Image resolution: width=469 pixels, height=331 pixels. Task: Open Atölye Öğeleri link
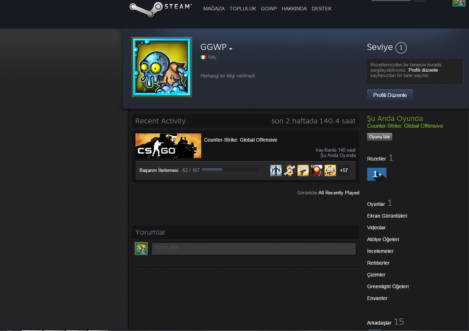[383, 239]
